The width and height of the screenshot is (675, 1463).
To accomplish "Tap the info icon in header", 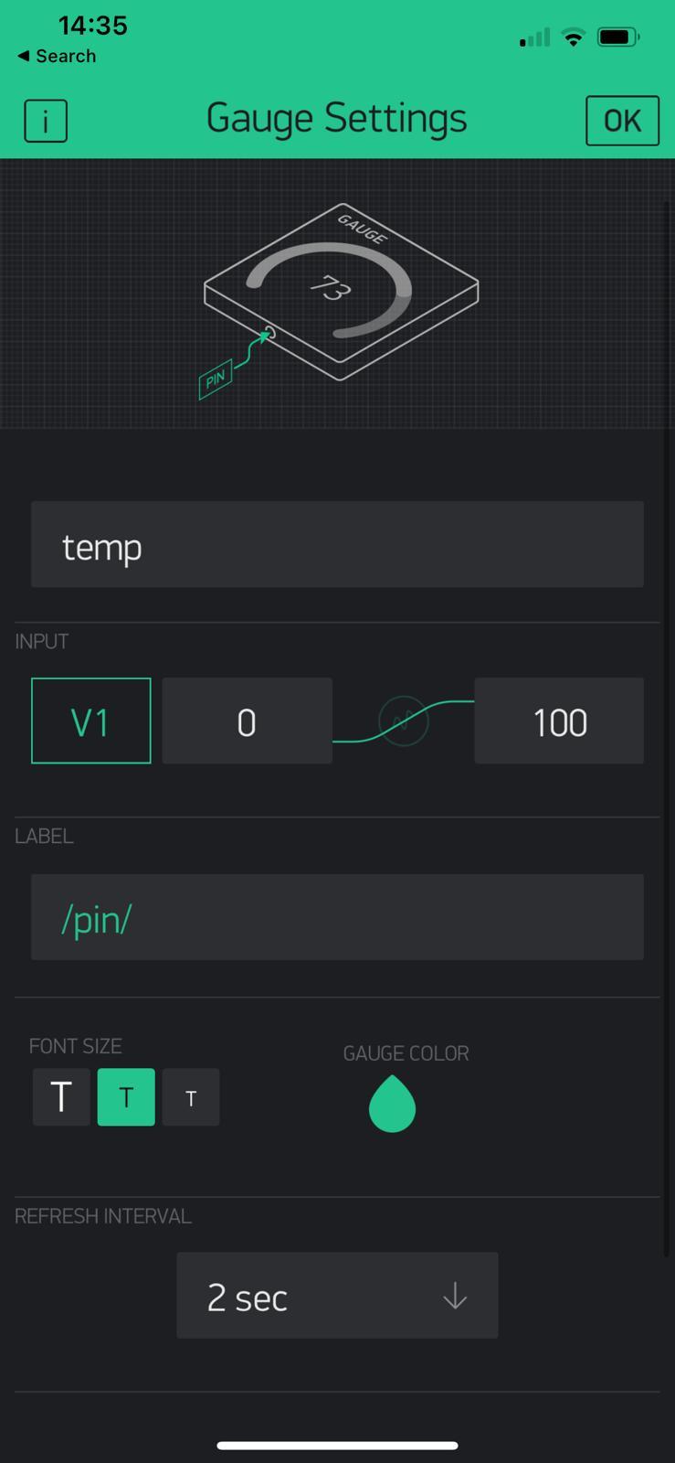I will (46, 121).
